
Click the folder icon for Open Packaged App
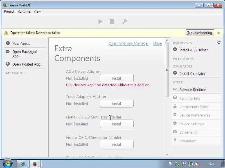[8, 52]
